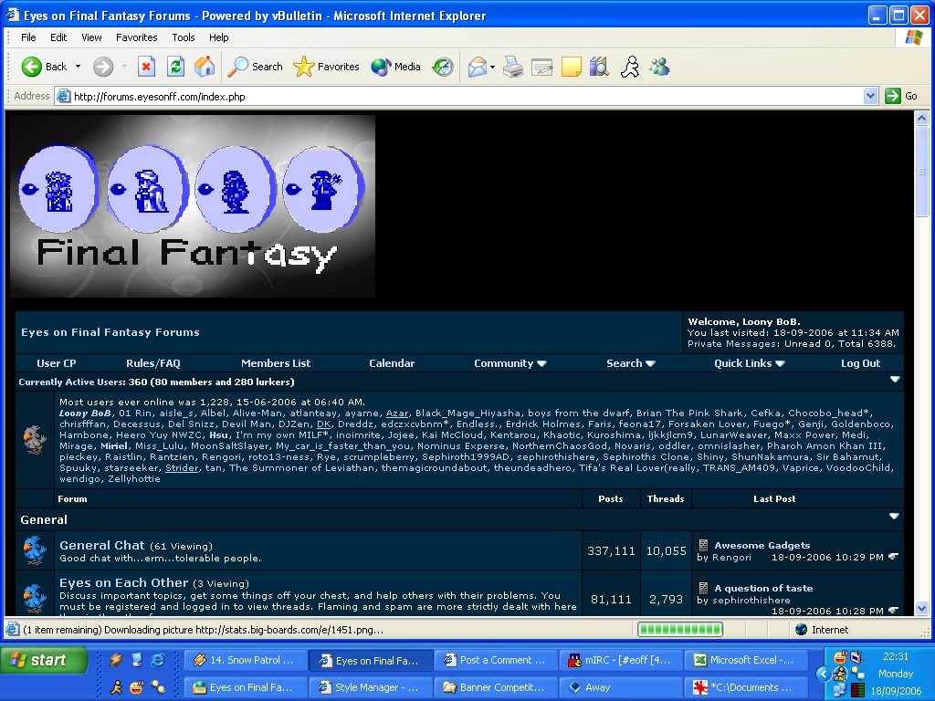Click the Back toolbar button
The height and width of the screenshot is (701, 935).
coord(44,67)
